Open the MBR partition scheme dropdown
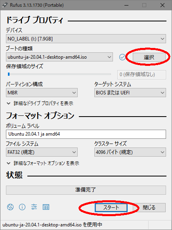Image resolution: width=172 pixels, height=230 pixels. tap(42, 92)
